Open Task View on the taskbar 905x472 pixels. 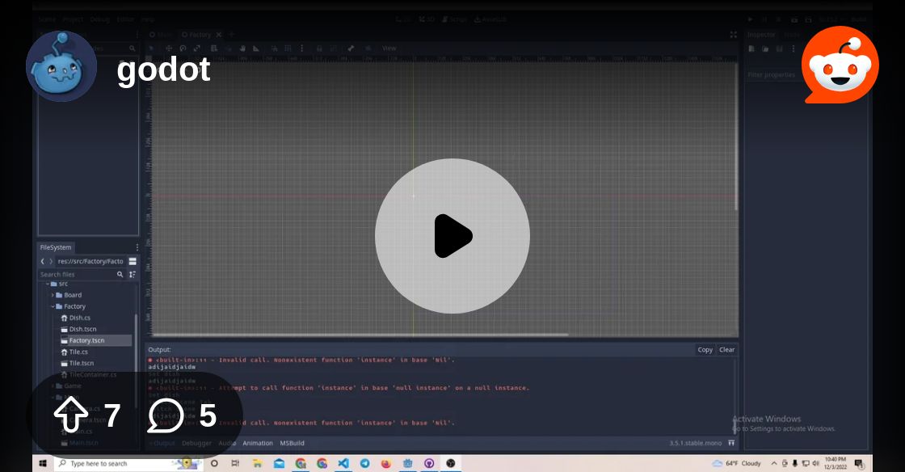coord(235,463)
